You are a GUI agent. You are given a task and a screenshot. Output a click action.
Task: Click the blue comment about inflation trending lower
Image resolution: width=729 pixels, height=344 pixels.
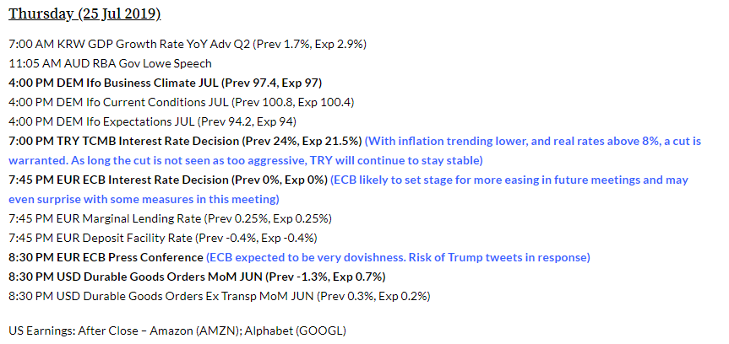534,141
